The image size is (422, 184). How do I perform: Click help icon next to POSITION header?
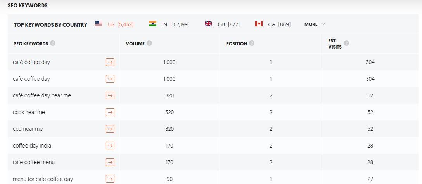tap(252, 43)
